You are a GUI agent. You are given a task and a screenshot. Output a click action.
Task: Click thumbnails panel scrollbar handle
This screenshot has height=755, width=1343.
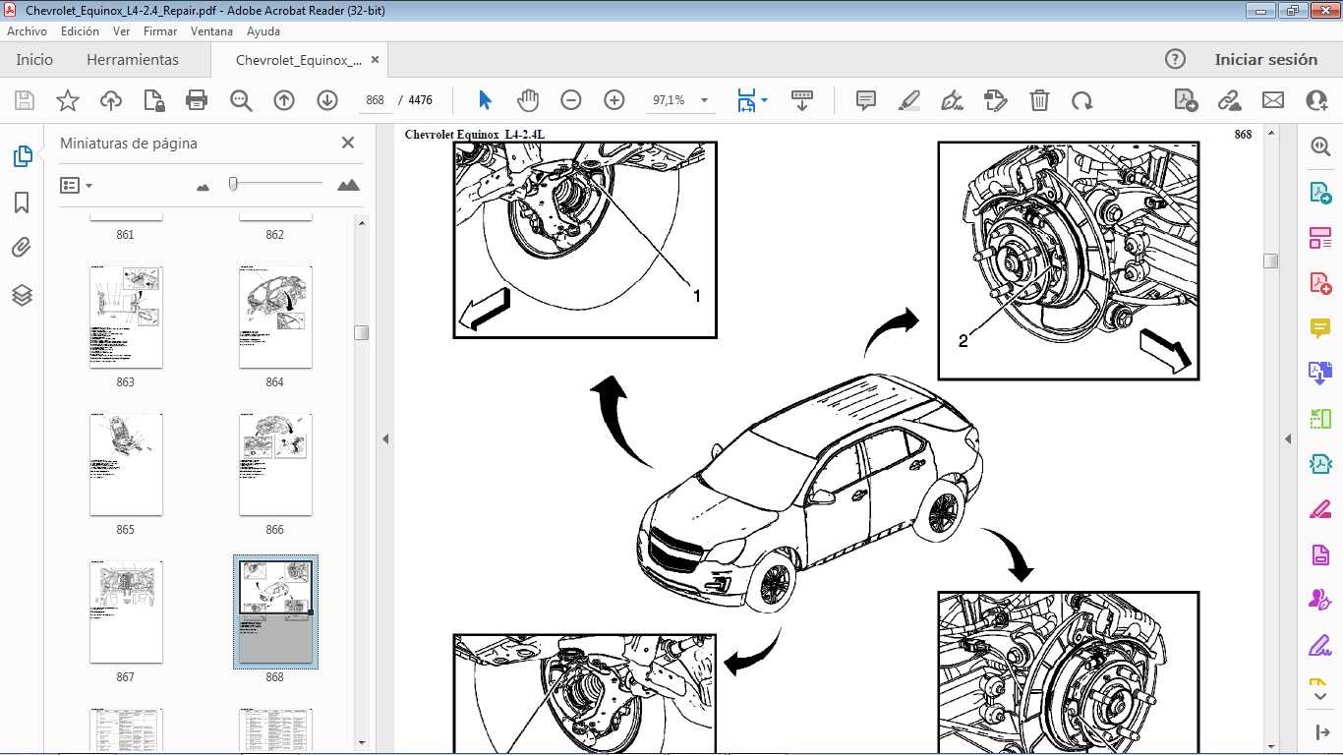(x=361, y=332)
